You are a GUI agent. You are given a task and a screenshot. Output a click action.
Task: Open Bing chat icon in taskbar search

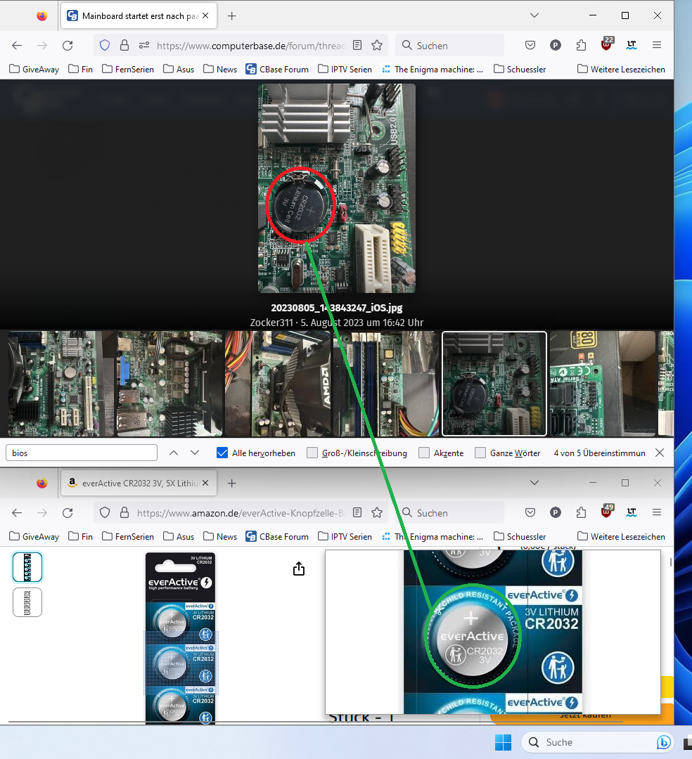(663, 742)
